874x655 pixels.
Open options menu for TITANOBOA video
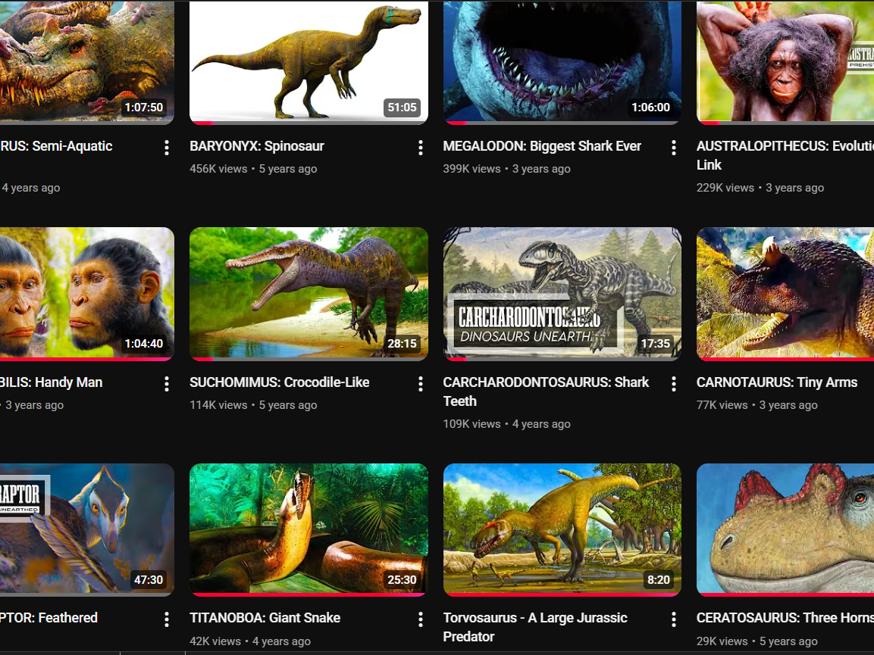pos(420,619)
